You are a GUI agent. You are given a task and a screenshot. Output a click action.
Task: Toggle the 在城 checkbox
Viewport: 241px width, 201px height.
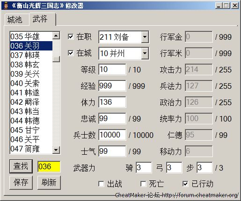[x=71, y=53]
